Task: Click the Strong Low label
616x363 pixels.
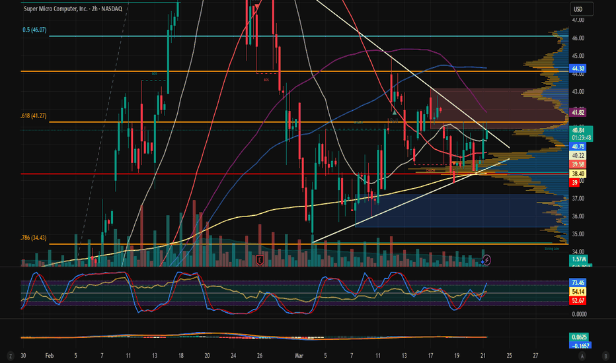Action: pyautogui.click(x=552, y=249)
